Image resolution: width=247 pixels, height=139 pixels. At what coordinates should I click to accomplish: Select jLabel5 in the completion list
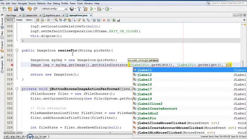[x=190, y=80]
